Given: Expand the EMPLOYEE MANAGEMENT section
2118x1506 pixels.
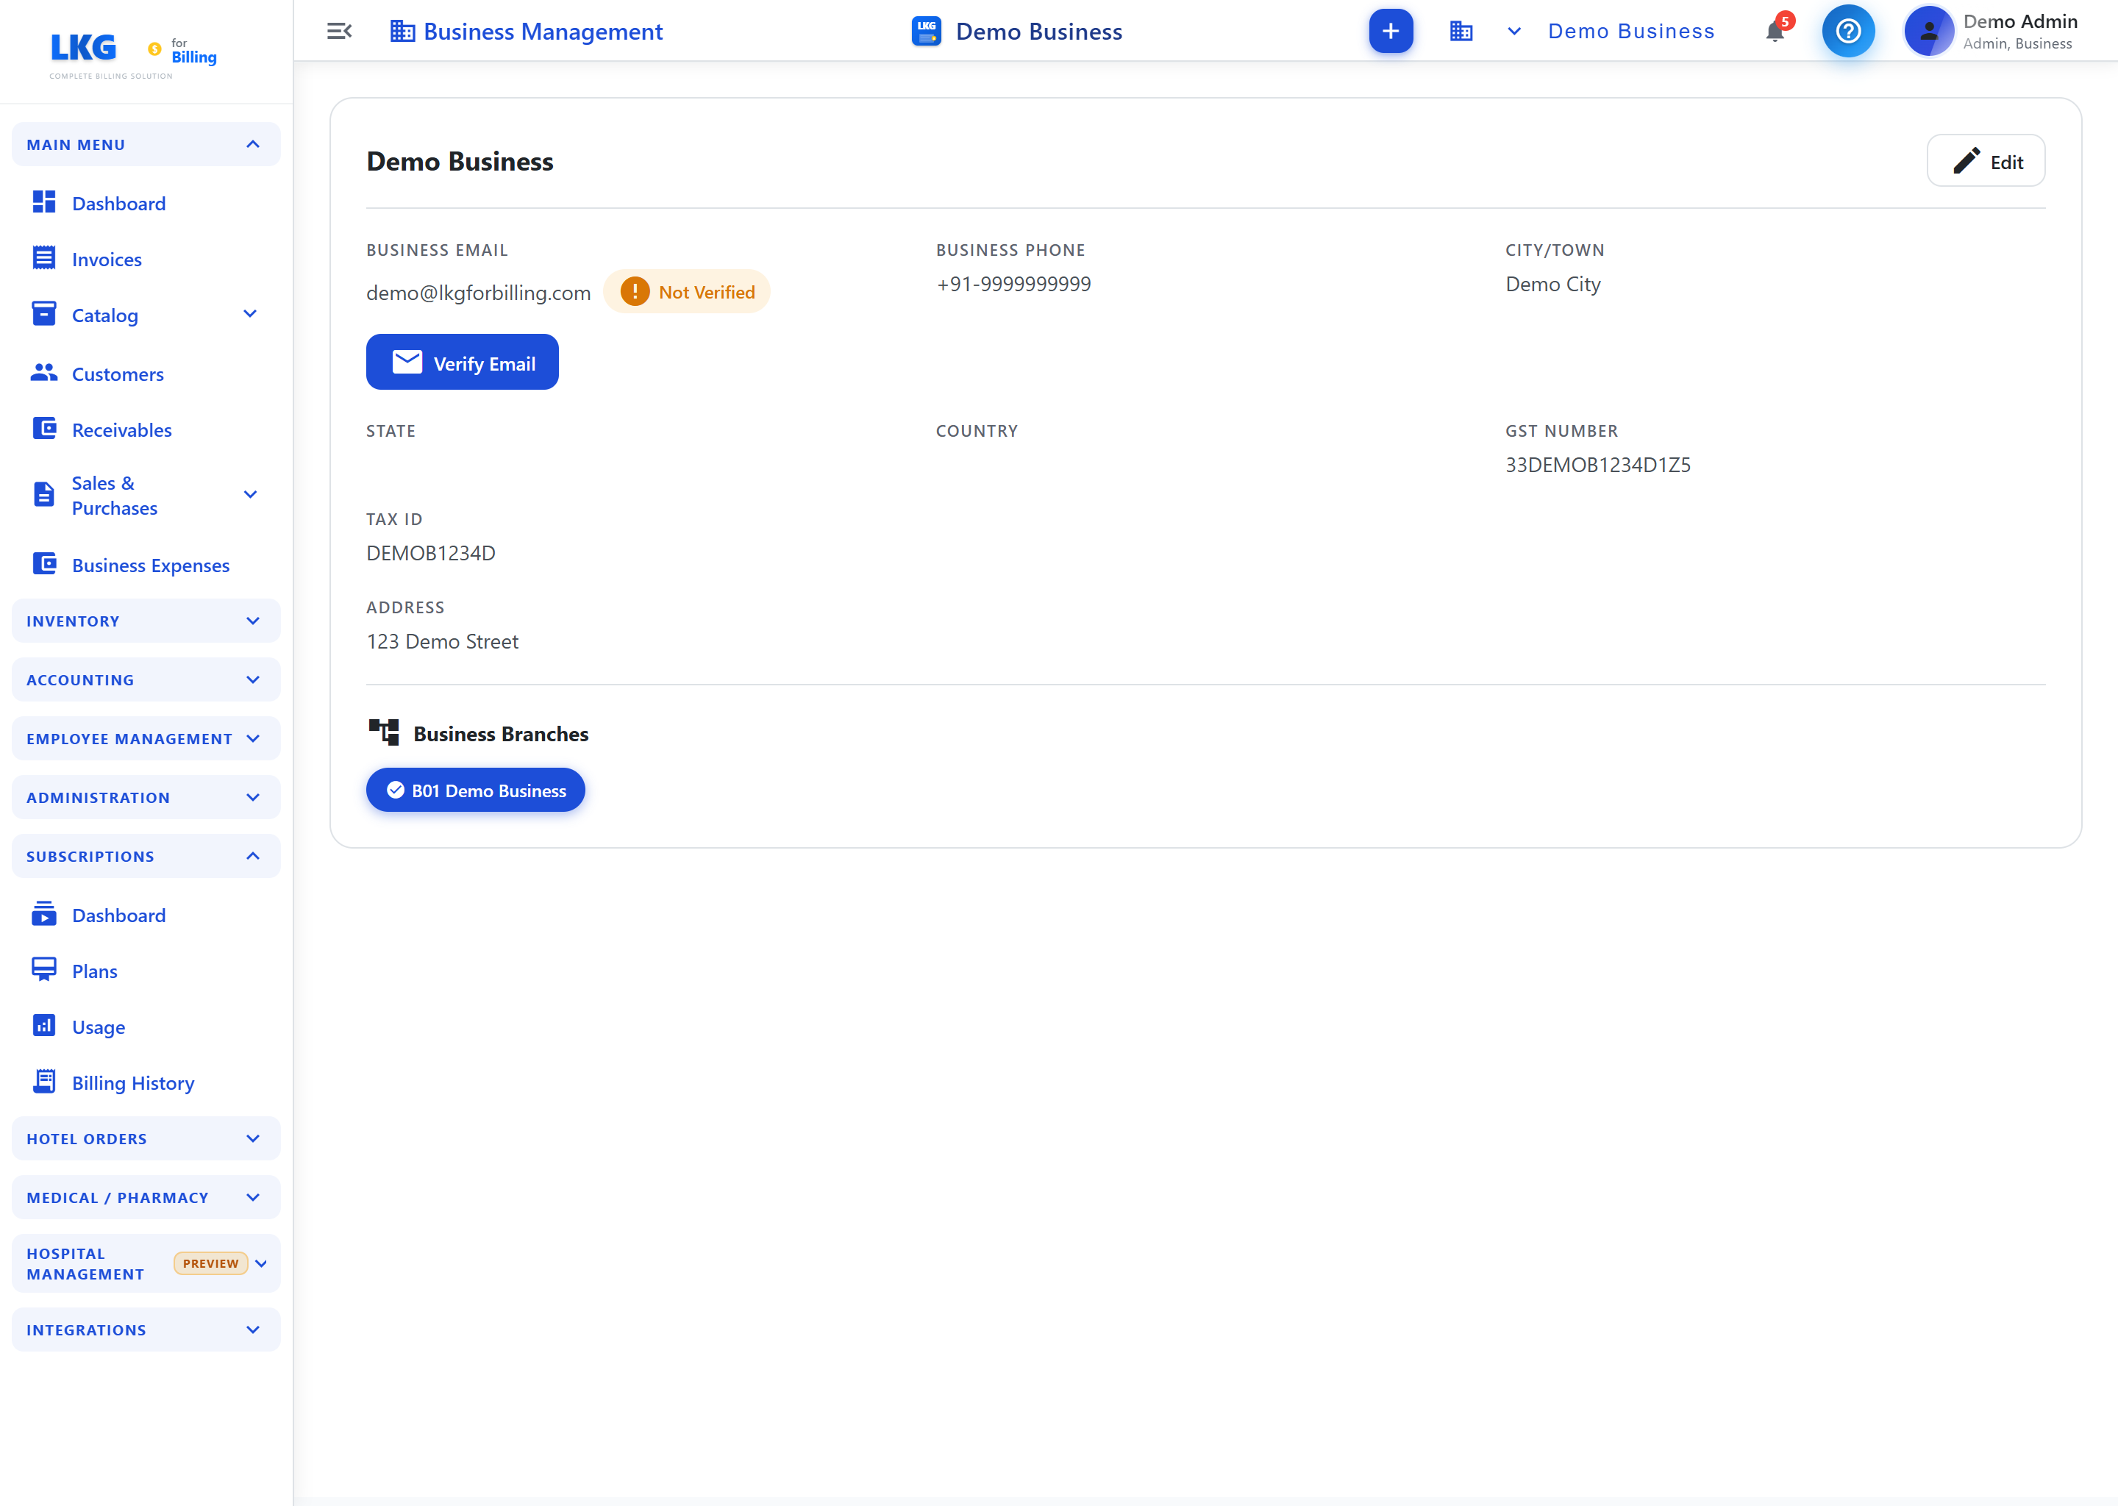Looking at the screenshot, I should click(x=146, y=739).
